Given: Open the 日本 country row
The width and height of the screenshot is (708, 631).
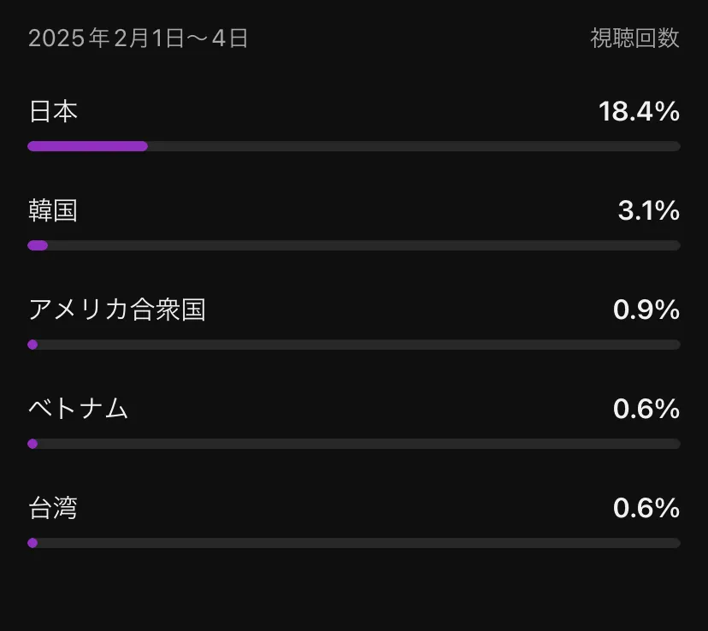Looking at the screenshot, I should point(354,125).
